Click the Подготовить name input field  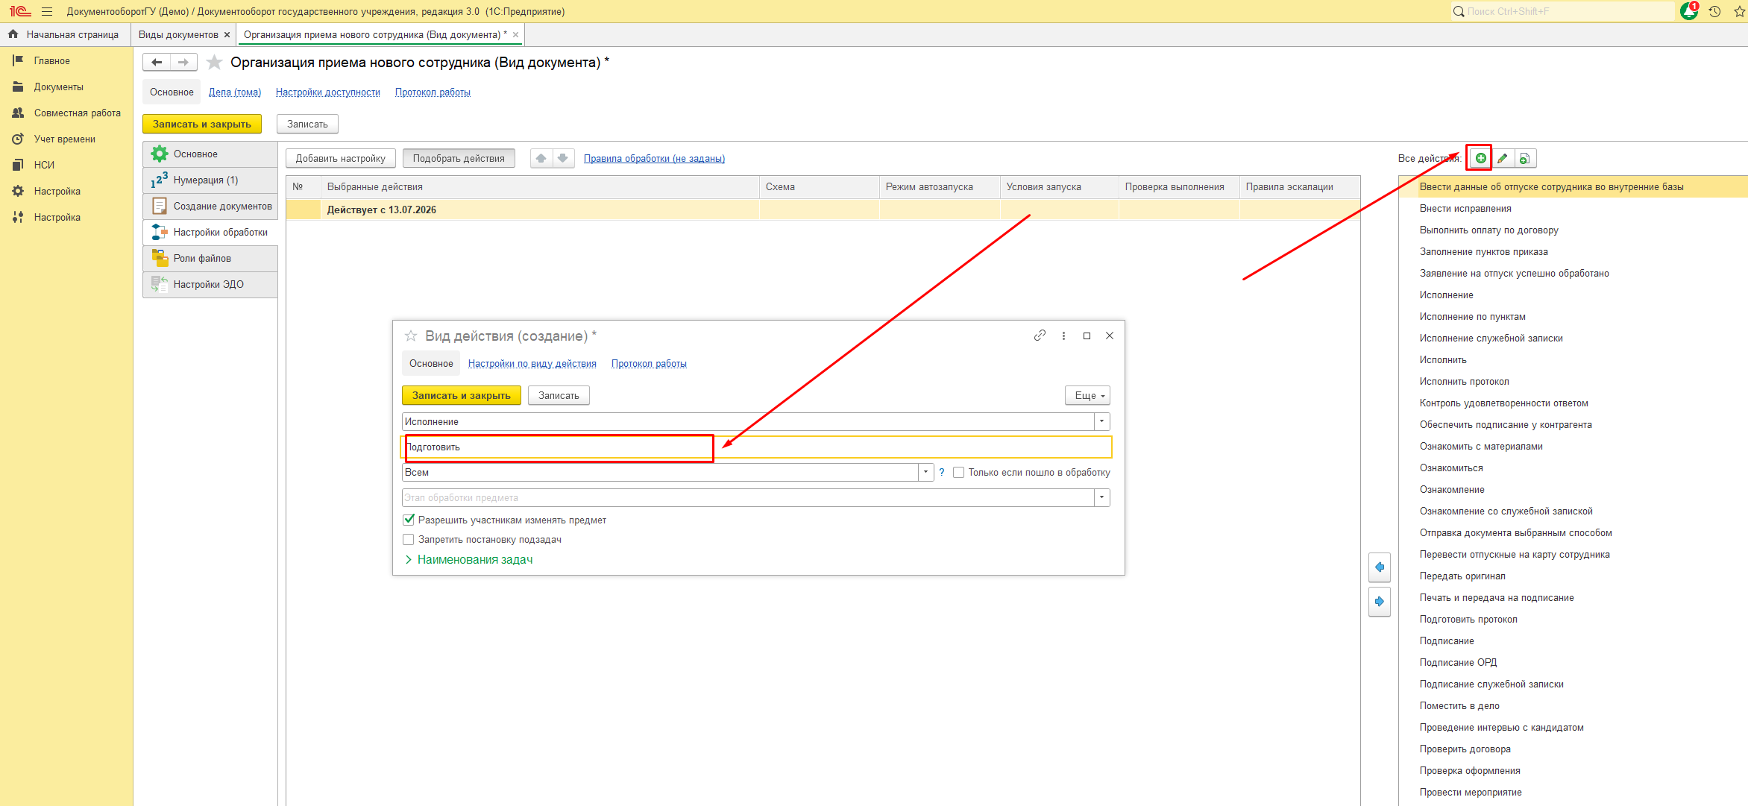756,447
